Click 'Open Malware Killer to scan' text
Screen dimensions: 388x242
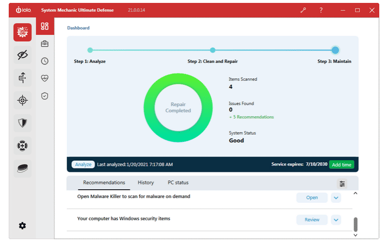[134, 197]
